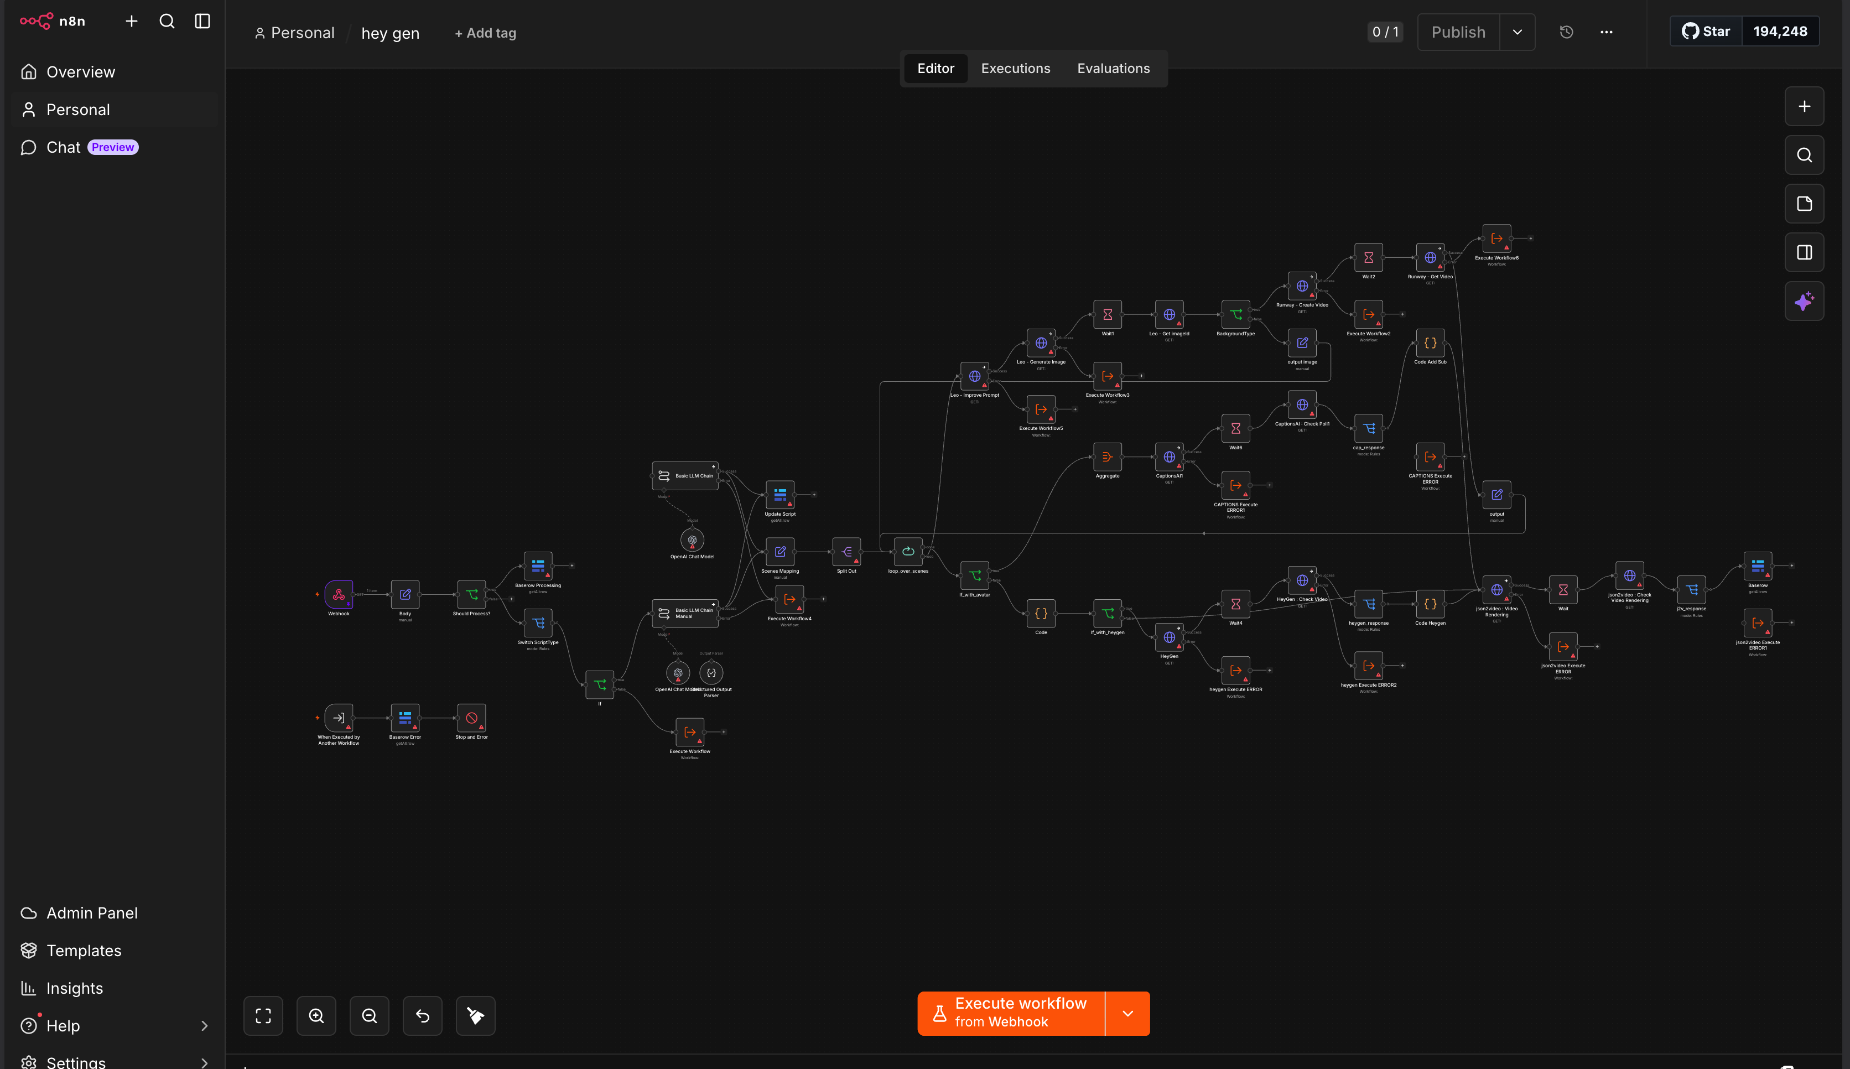Switch to the Evaluations tab
1850x1069 pixels.
pyautogui.click(x=1114, y=68)
